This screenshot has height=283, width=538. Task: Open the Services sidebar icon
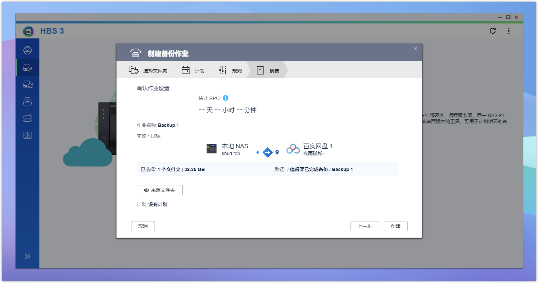point(28,135)
